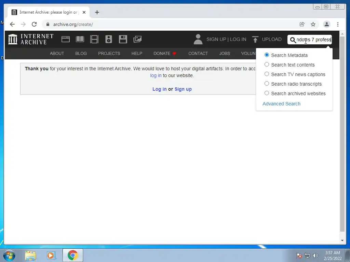
Task: Open the network tray icon
Action: 307,256
